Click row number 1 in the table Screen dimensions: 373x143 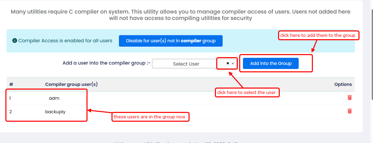click(x=10, y=98)
